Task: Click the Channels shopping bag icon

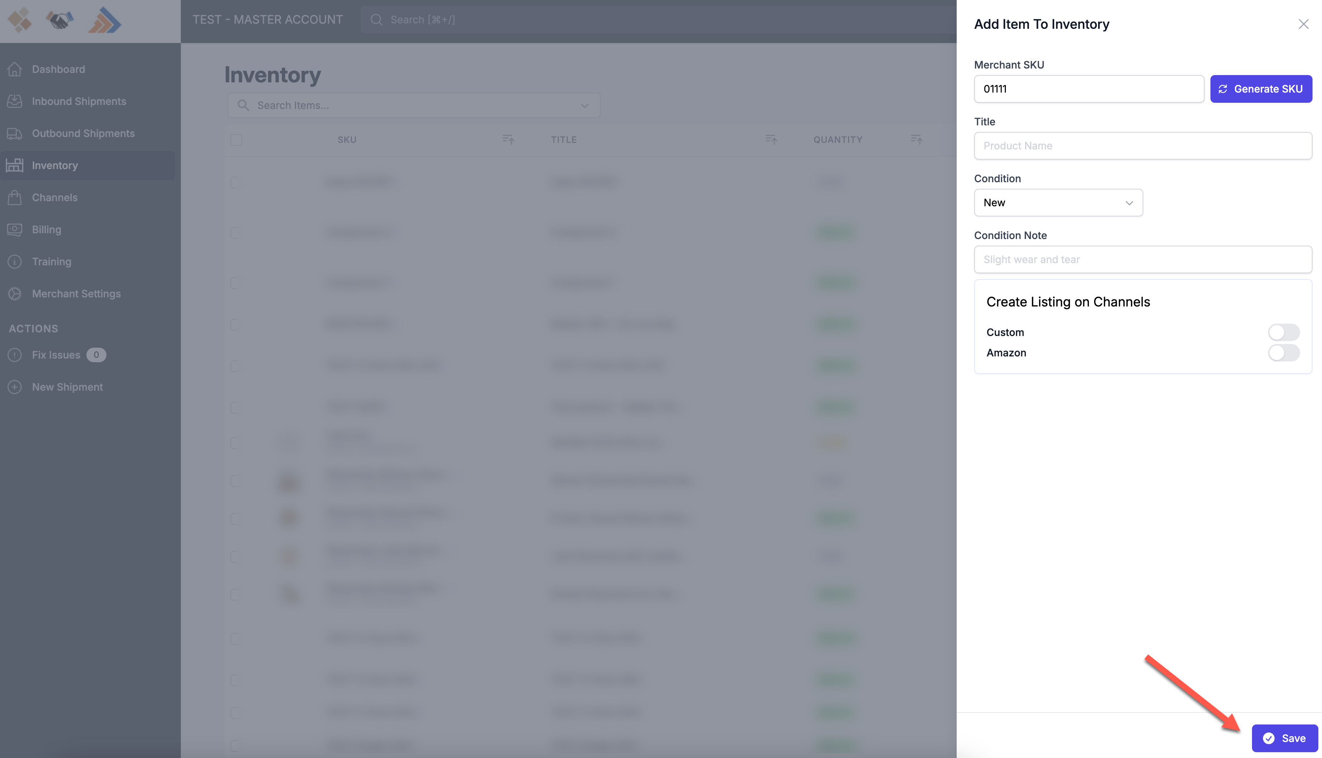Action: (15, 197)
